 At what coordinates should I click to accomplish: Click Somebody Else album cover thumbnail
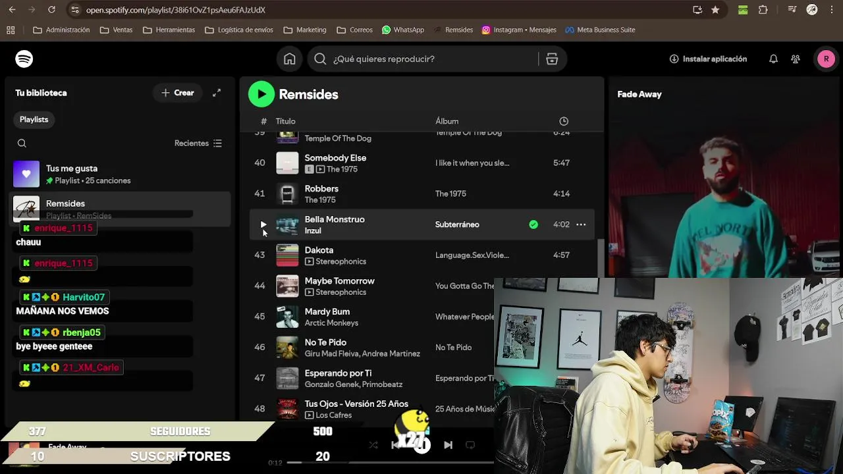click(x=287, y=163)
